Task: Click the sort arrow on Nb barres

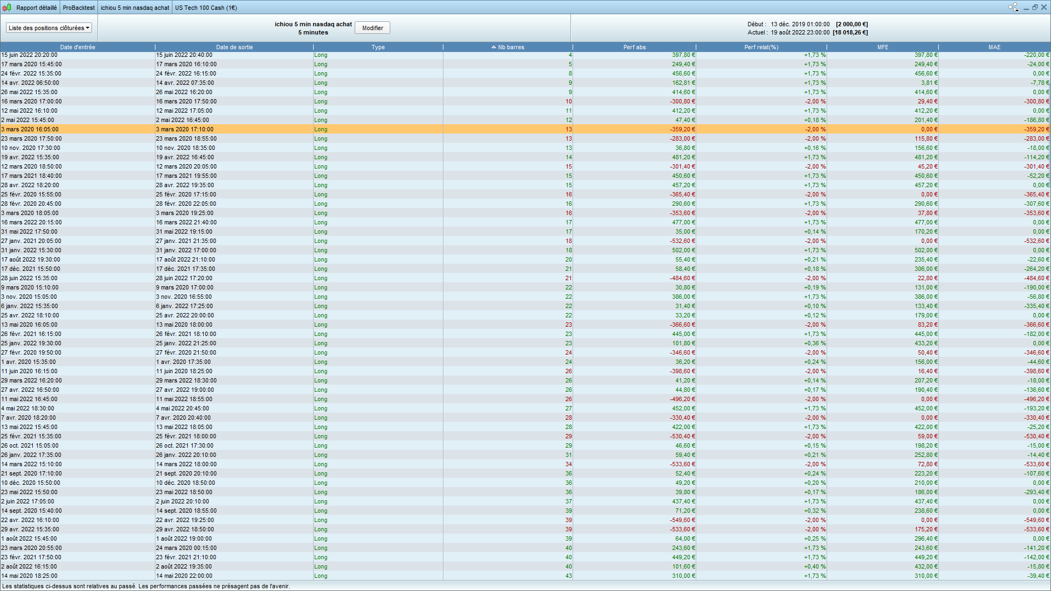Action: 494,47
